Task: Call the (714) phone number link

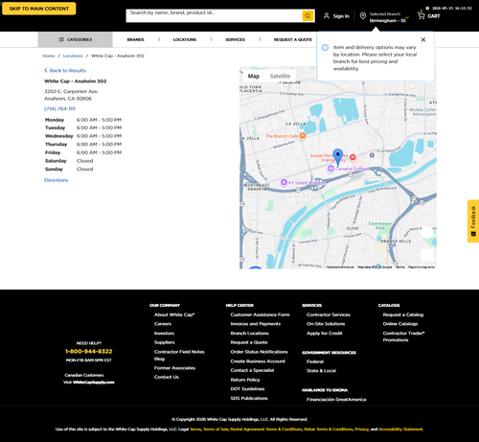Action: [59, 109]
